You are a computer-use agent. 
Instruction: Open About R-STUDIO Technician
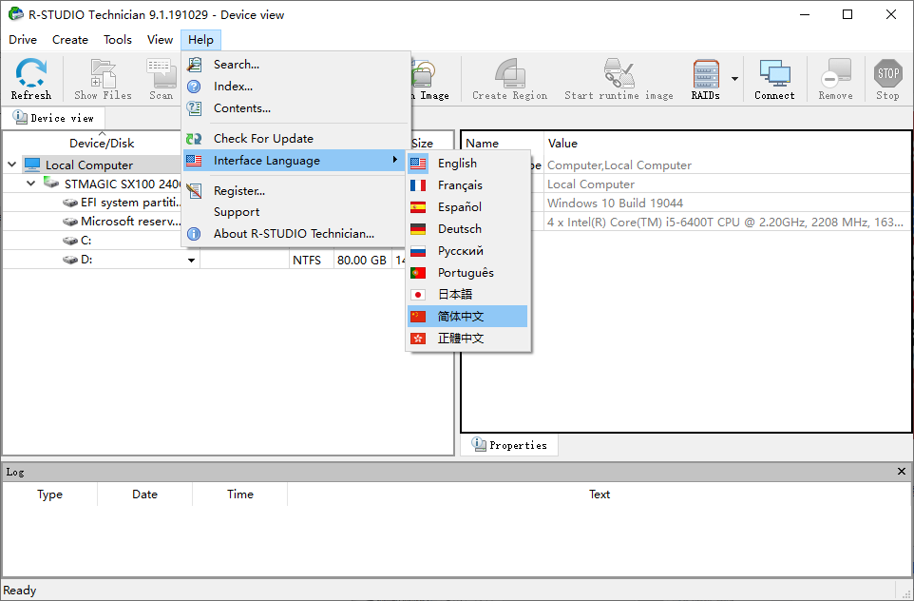(x=294, y=234)
